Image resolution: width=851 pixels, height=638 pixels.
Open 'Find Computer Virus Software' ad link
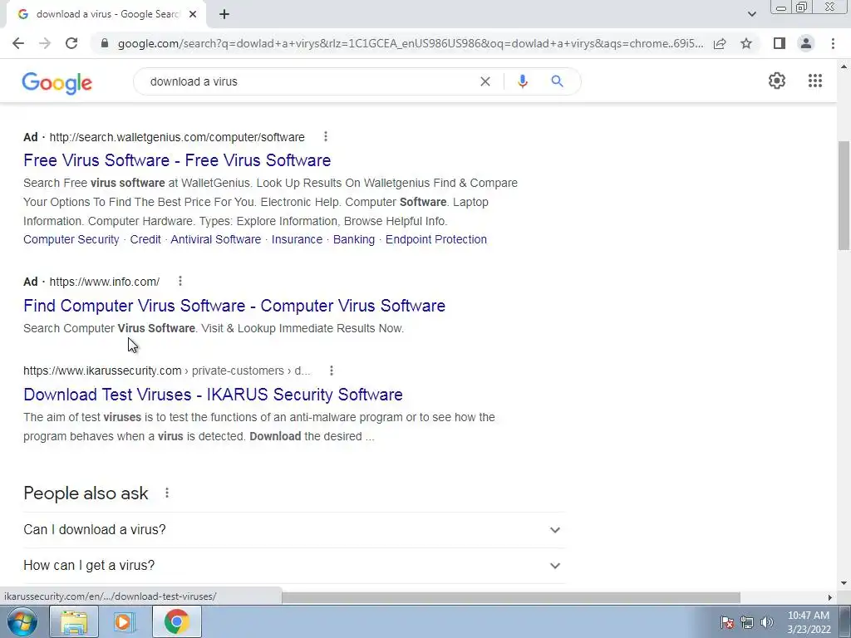point(234,306)
